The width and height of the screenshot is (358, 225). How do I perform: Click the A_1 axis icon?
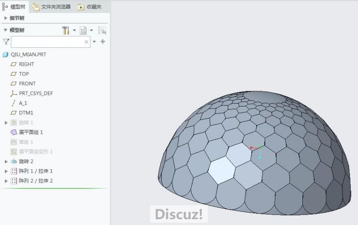[x=13, y=103]
